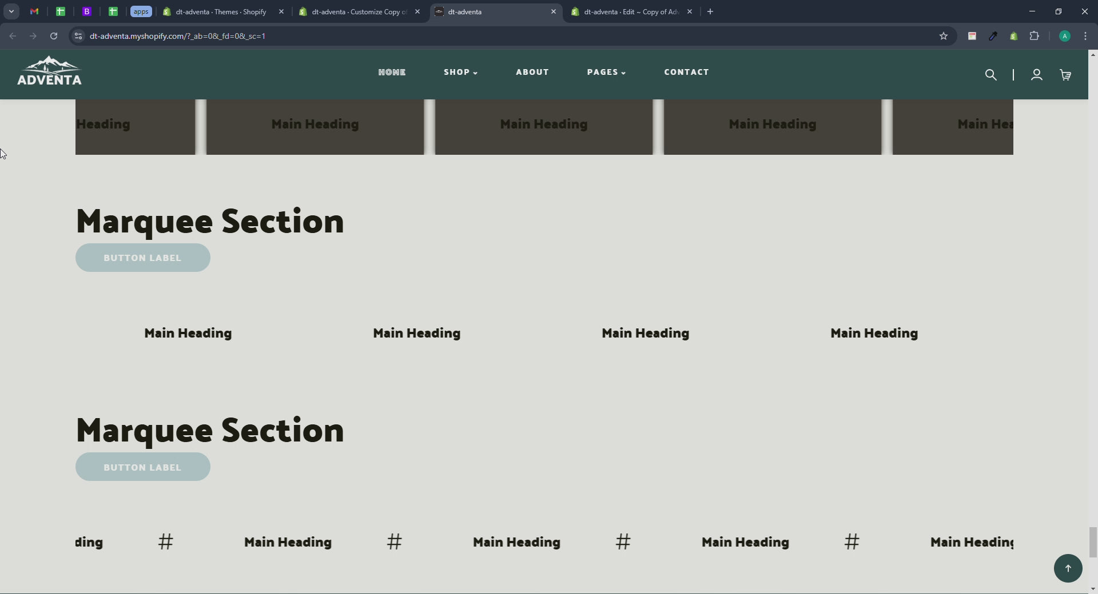Open the Gmail pinned tab

coord(34,11)
